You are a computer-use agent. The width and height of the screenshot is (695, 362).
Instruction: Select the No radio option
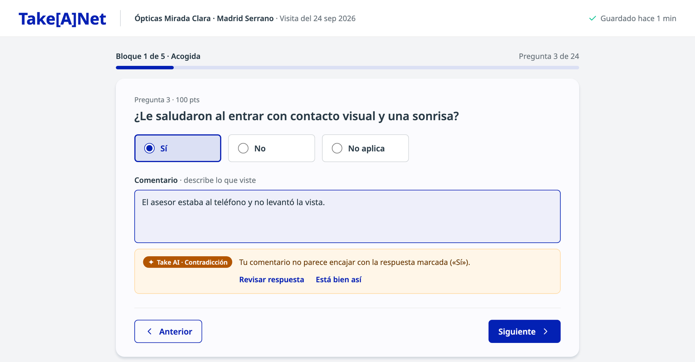tap(271, 148)
